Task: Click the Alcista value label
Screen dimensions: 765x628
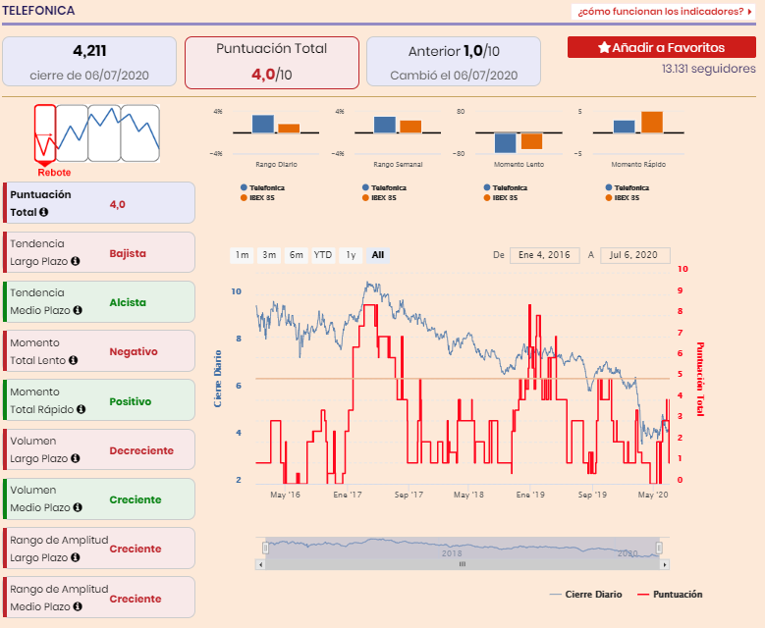Action: coord(128,303)
